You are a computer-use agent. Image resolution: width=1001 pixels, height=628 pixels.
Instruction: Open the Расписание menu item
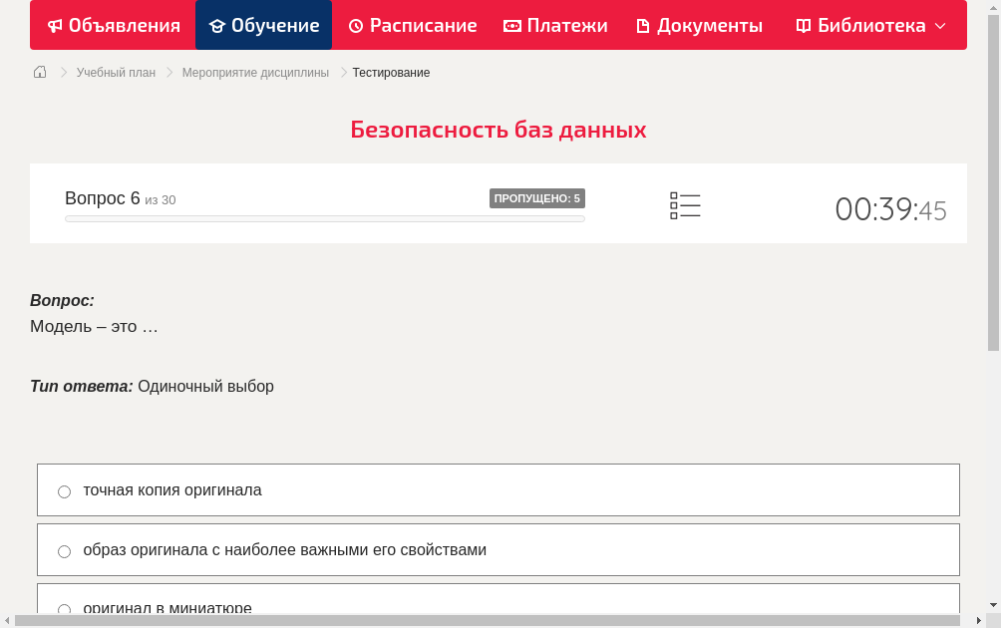pyautogui.click(x=413, y=25)
